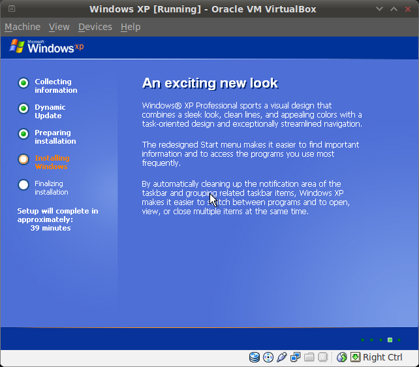Click the Installing Windows step indicator
Image resolution: width=419 pixels, height=367 pixels.
tap(23, 159)
